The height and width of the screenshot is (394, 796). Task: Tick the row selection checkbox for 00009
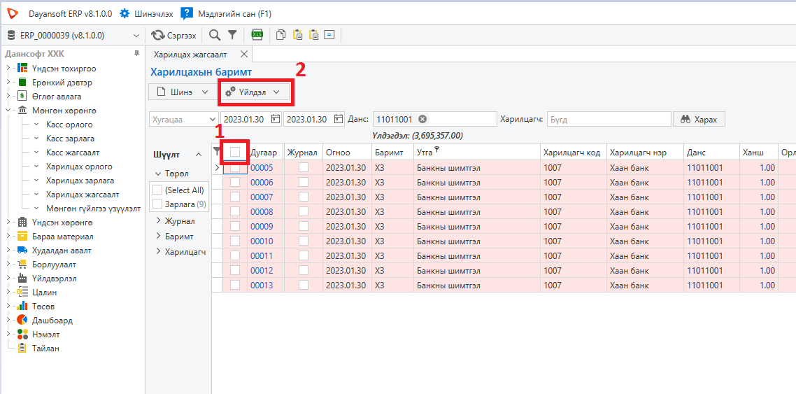(x=235, y=227)
